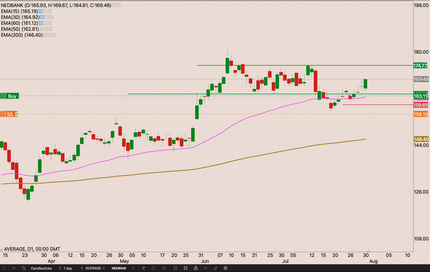Image resolution: width=430 pixels, height=272 pixels.
Task: Open the grid layout icon
Action: [x=185, y=268]
